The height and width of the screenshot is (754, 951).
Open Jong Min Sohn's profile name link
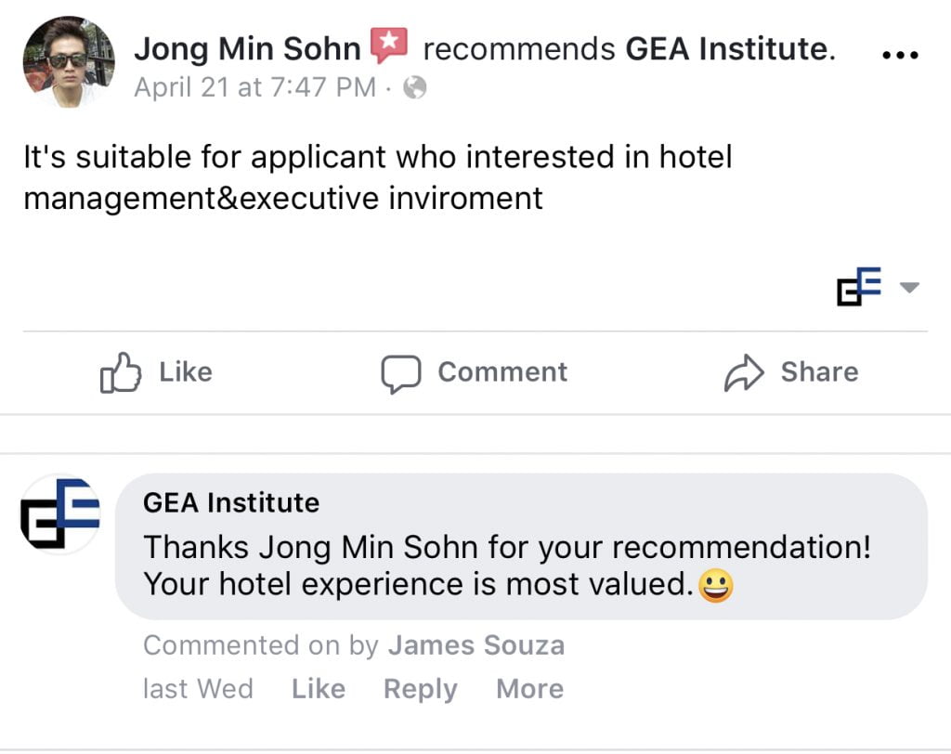(x=247, y=48)
